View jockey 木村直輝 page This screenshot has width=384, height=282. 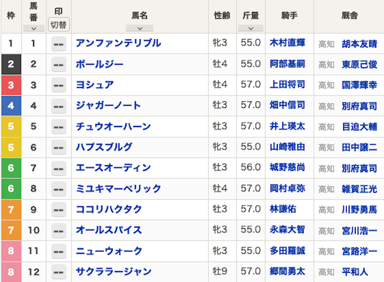pos(287,43)
